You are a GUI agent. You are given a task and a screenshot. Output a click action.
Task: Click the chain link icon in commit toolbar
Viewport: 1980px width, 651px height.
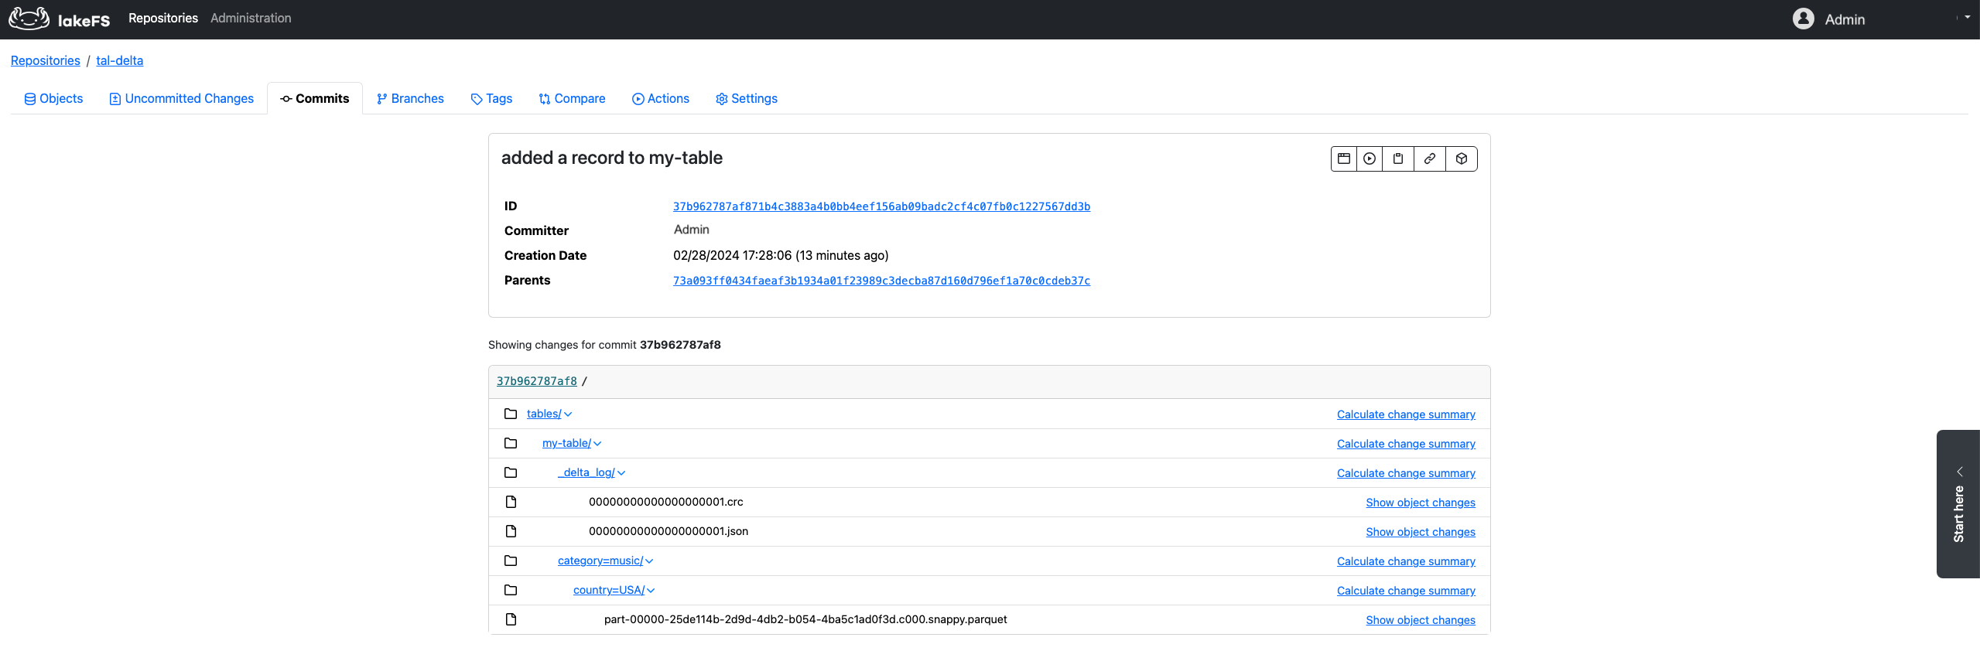click(1430, 158)
